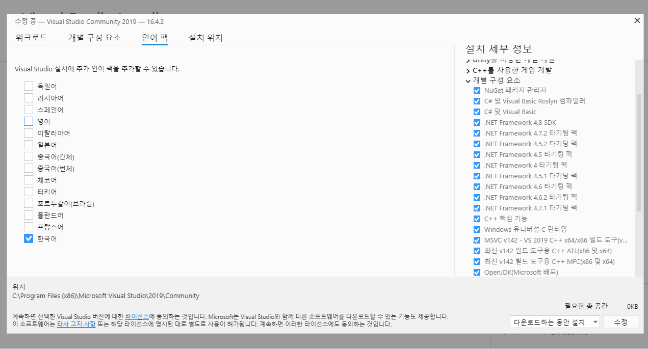
Task: Collapse the 개별 구성 요소 section
Action: click(x=468, y=80)
